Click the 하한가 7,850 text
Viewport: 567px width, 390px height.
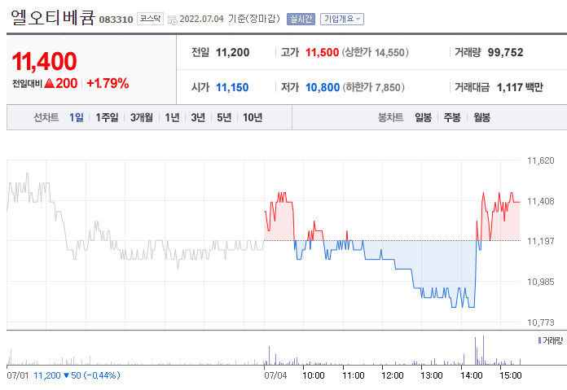click(373, 87)
